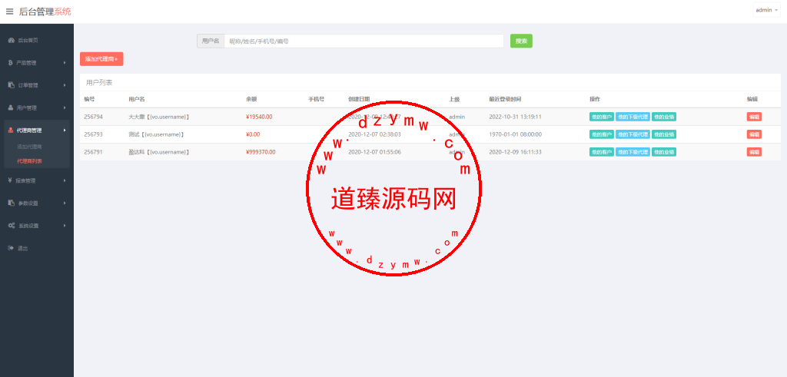The width and height of the screenshot is (787, 377).
Task: Click the green 搜索 button
Action: tap(521, 41)
